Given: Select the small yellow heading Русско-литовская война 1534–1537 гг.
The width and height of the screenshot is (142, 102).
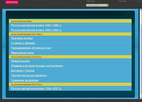Looking at the screenshot, I should click(x=27, y=84).
